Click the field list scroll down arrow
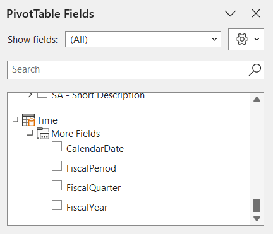This screenshot has height=234, width=273. tap(257, 218)
